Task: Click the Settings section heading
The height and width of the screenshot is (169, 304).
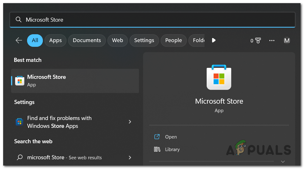Action: (24, 102)
